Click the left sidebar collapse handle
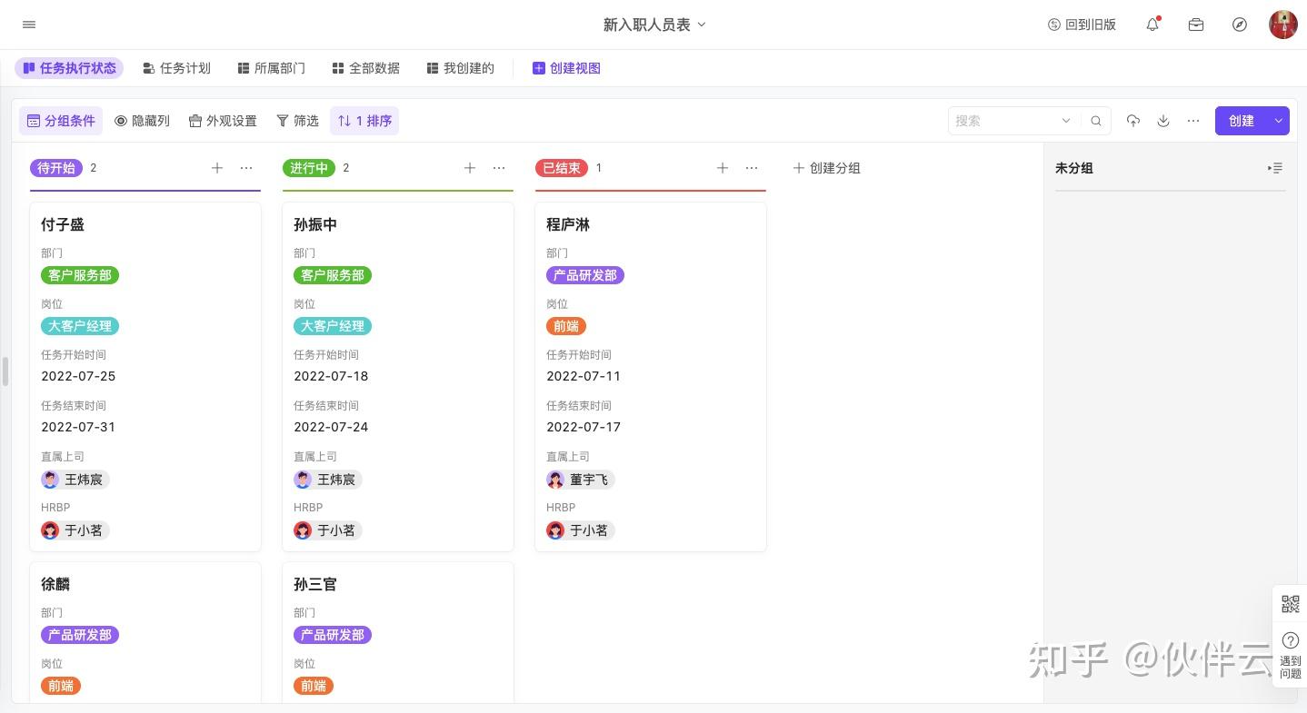This screenshot has width=1307, height=713. point(5,371)
